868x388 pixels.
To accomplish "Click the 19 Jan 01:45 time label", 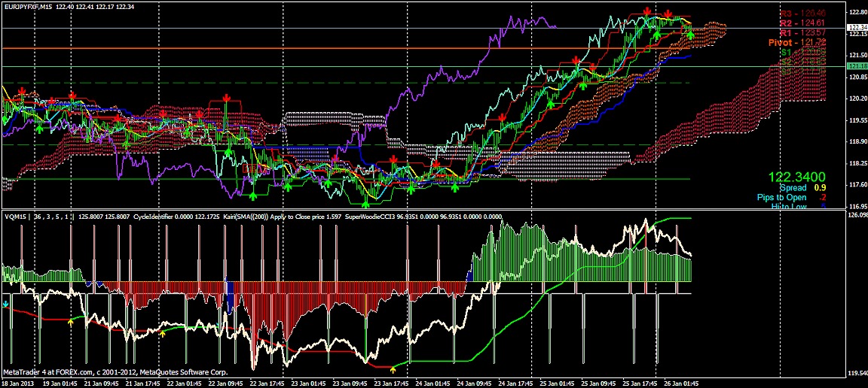I will 60,383.
